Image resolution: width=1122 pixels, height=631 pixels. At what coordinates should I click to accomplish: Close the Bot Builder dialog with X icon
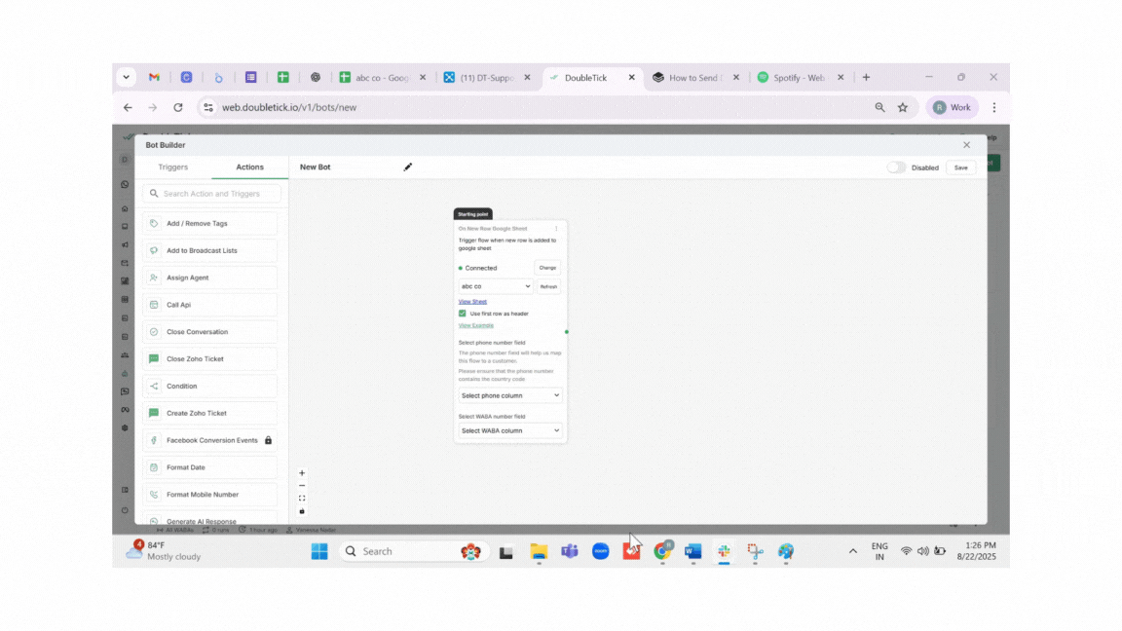click(x=966, y=145)
